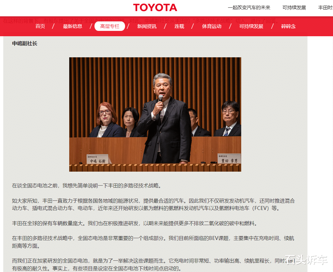Click the TOYOTA logo
Image resolution: width=333 pixels, height=272 pixels.
tap(155, 8)
